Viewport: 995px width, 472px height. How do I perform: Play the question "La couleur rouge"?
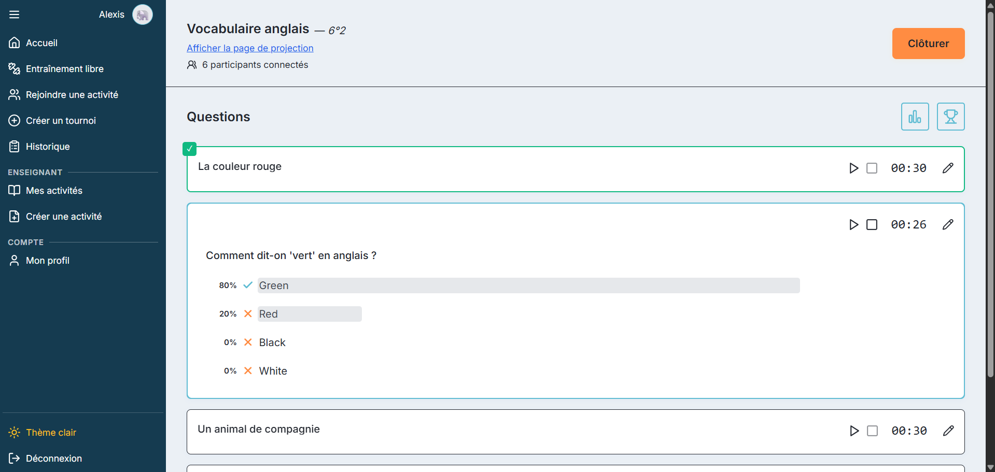tap(854, 168)
